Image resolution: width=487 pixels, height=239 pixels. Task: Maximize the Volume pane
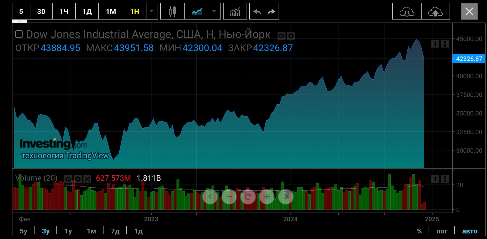coord(445,179)
